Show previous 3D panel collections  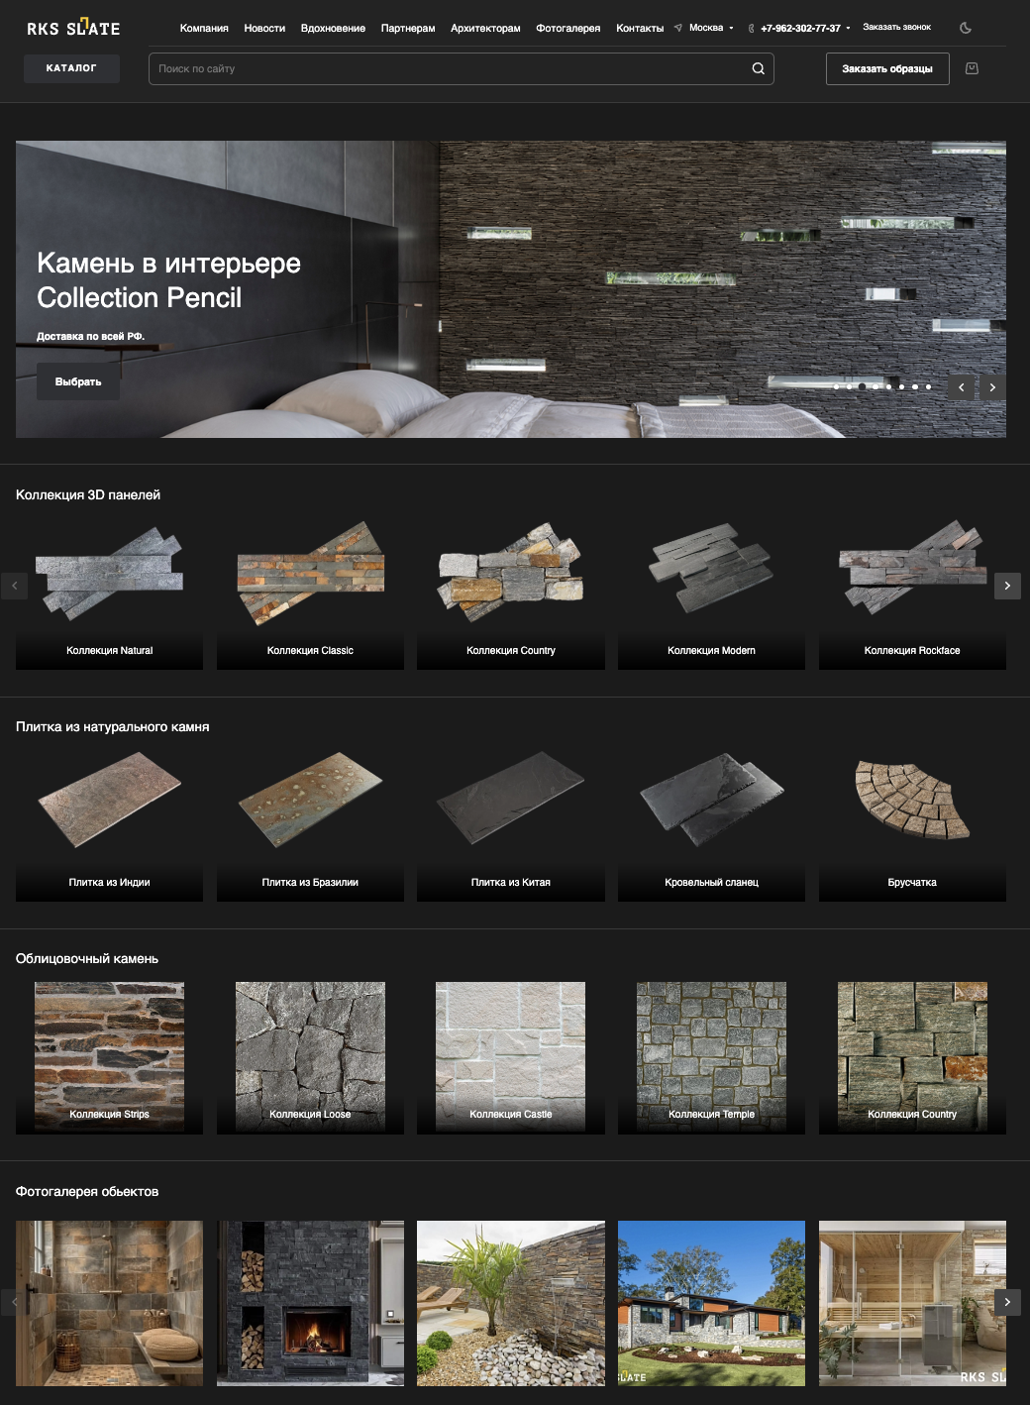(14, 586)
